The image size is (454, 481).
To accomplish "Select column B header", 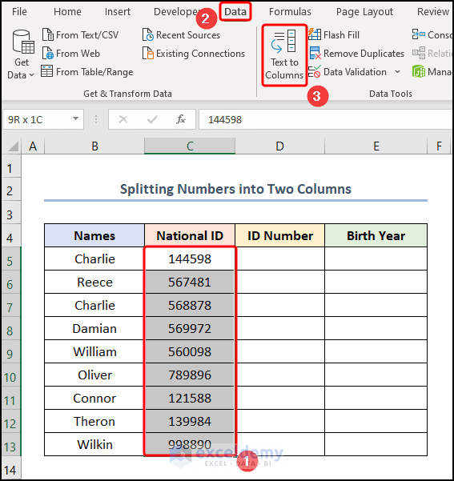I will coord(94,146).
